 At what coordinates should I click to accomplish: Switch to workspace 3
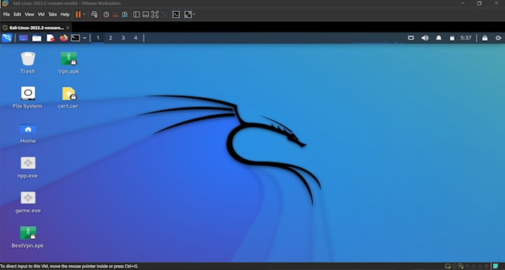click(x=123, y=38)
